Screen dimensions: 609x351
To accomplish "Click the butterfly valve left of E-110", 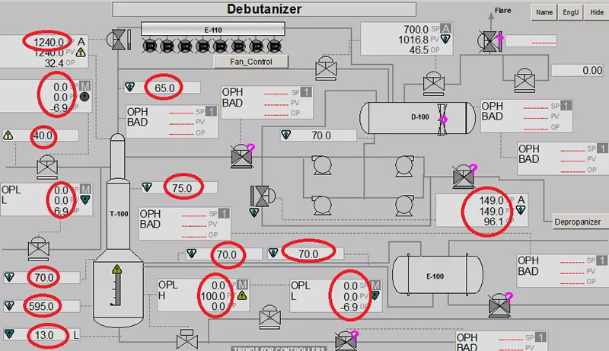I will pos(119,40).
